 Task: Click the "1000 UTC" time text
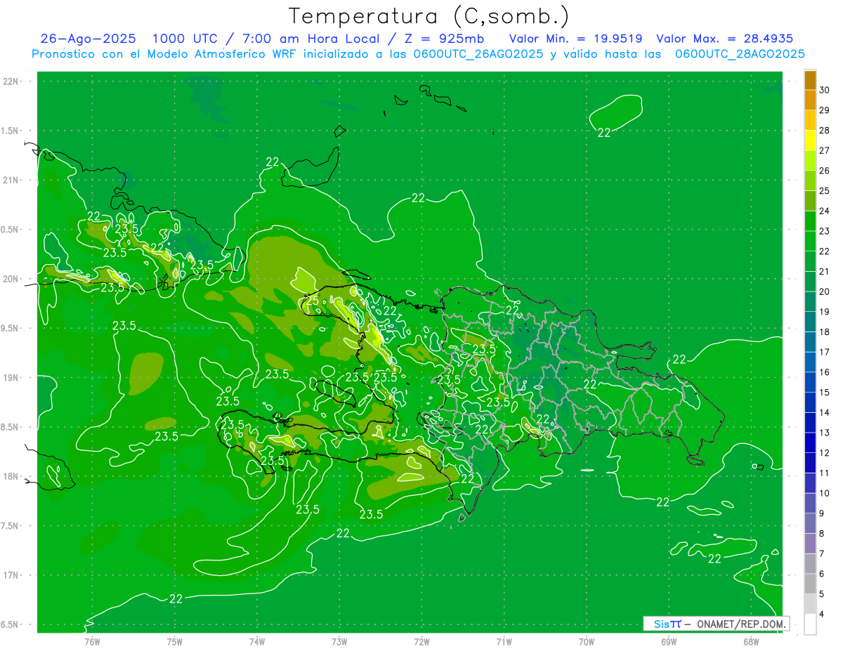[184, 39]
